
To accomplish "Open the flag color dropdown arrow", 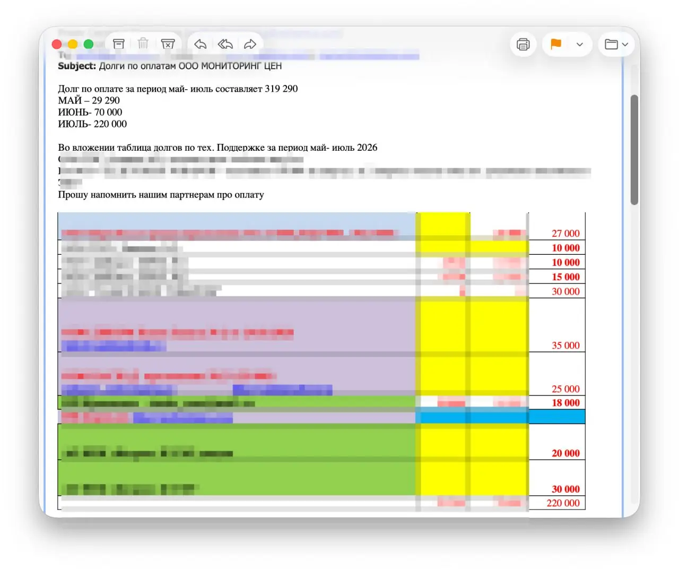I will point(580,45).
